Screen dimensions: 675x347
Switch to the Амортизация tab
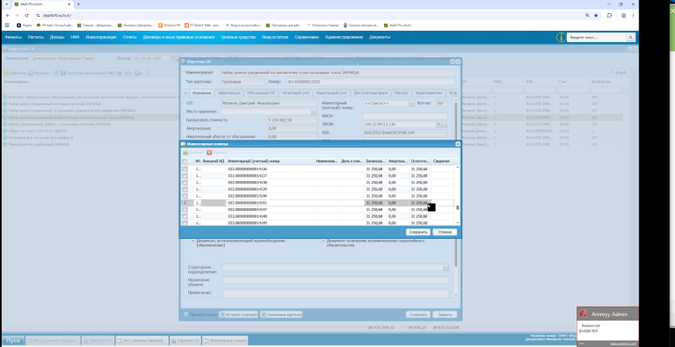tap(229, 92)
